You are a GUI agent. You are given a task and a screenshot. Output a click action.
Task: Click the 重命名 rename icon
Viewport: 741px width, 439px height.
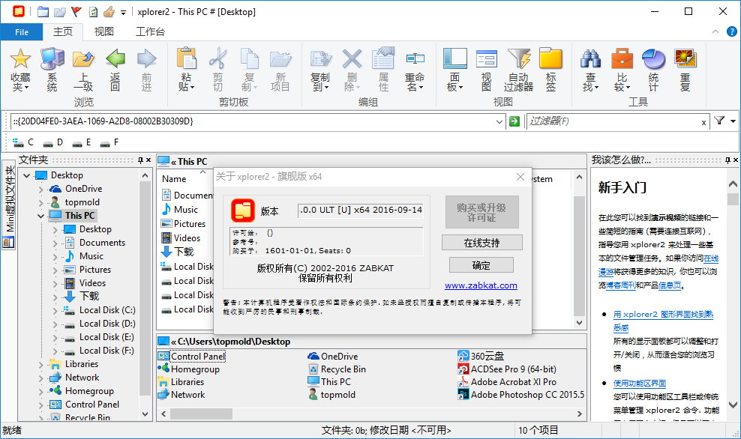[415, 59]
